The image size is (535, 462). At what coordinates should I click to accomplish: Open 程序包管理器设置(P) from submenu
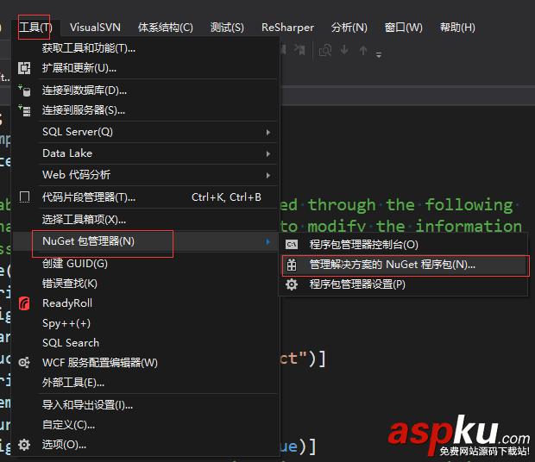tap(357, 284)
